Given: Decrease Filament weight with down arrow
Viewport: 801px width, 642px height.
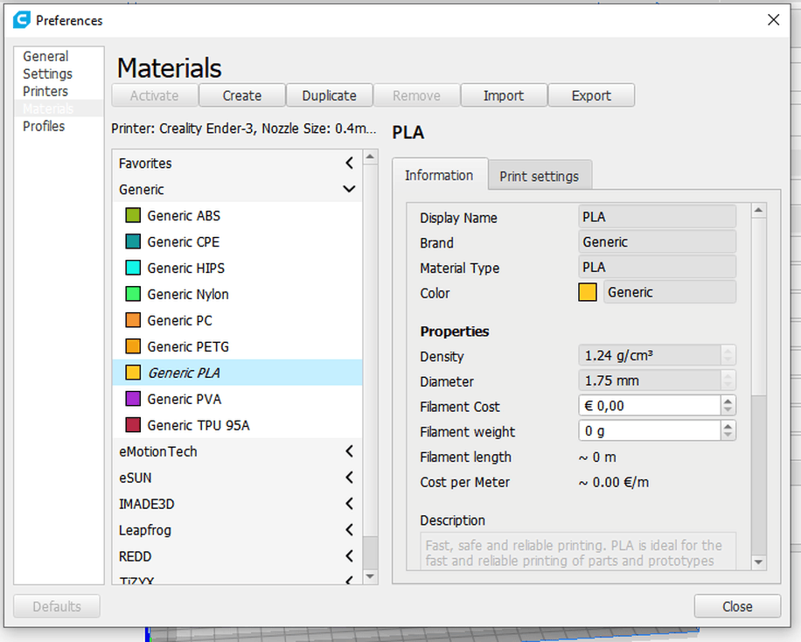Looking at the screenshot, I should (x=728, y=436).
